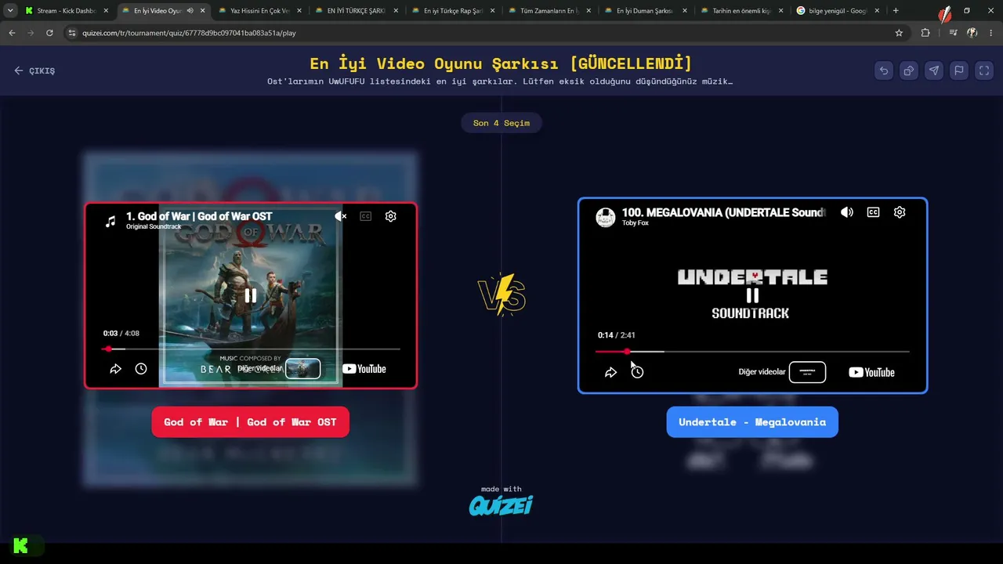Switch to the Tarihin en önemli kişi tab
Screen dimensions: 1003x564
coord(742,11)
